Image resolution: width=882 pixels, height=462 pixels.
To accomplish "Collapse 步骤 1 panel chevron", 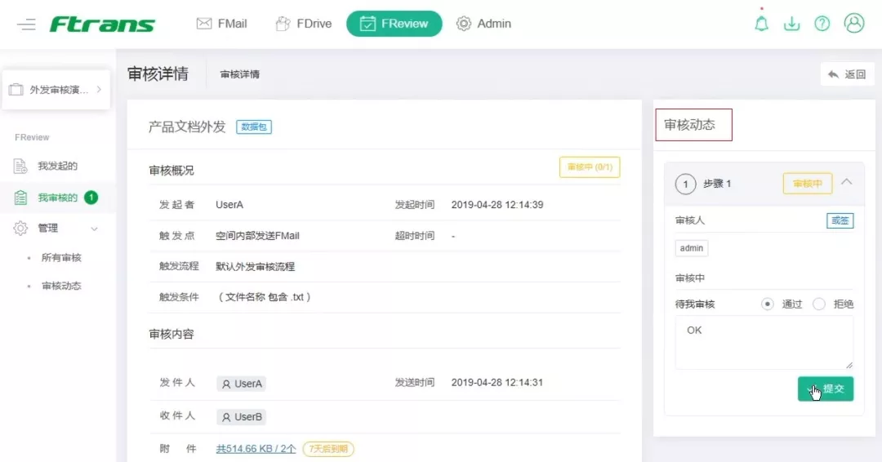I will point(847,182).
